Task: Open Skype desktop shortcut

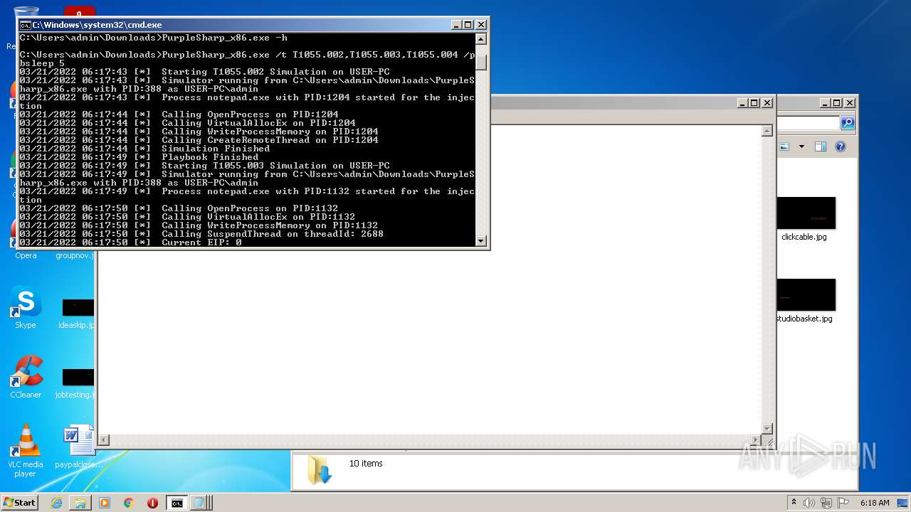Action: (x=26, y=308)
